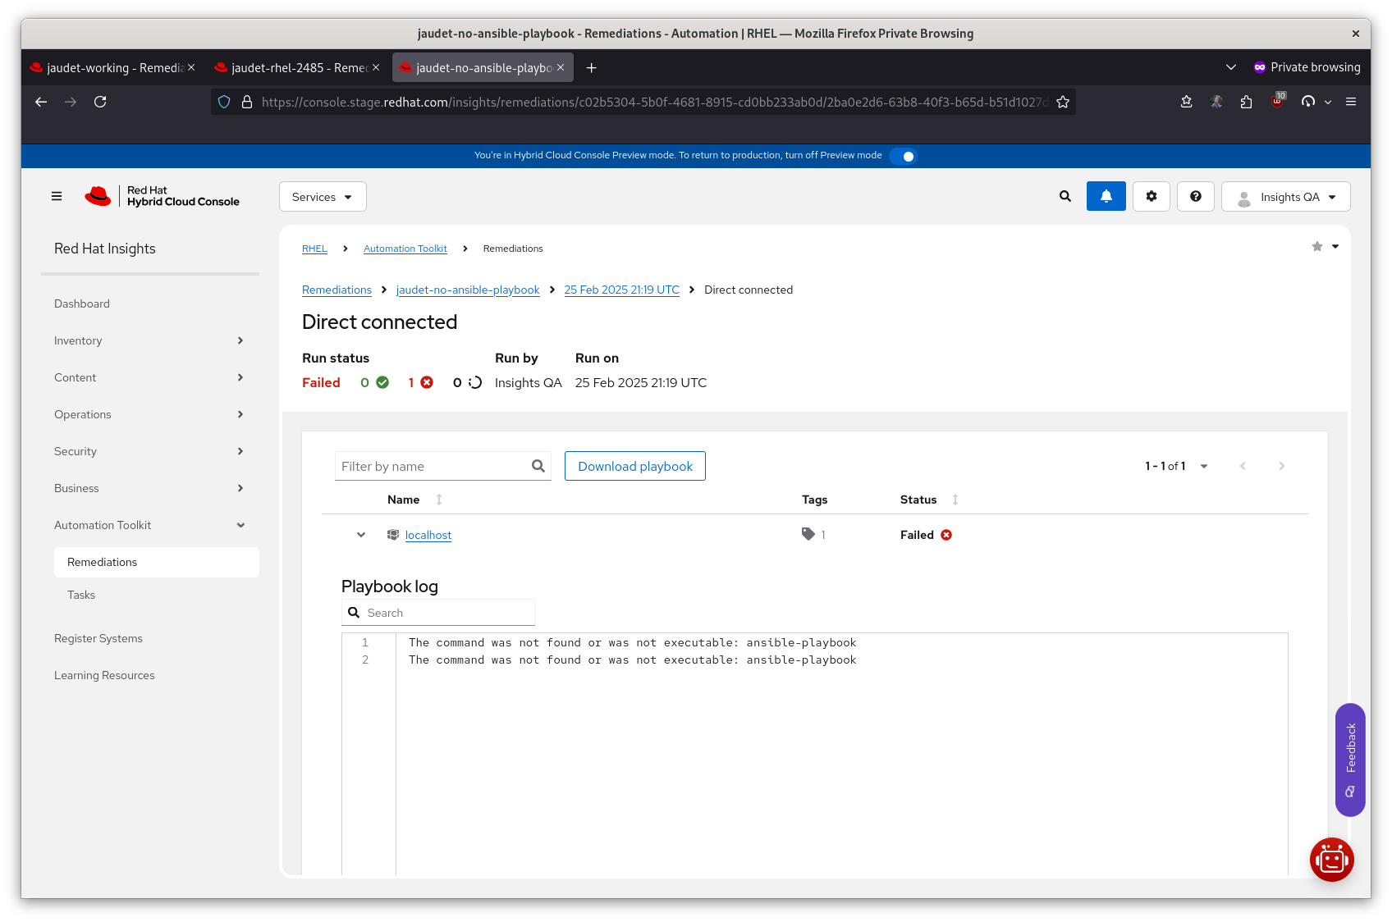Image resolution: width=1392 pixels, height=922 pixels.
Task: Open the uBlock Origin shield icon
Action: (1277, 102)
